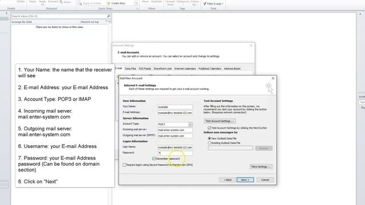Select Existing Outlook Data File radio option

(209, 143)
